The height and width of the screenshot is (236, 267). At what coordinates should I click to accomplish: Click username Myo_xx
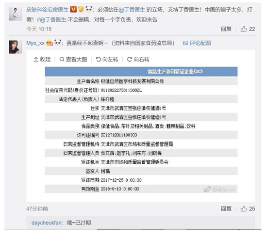point(35,43)
